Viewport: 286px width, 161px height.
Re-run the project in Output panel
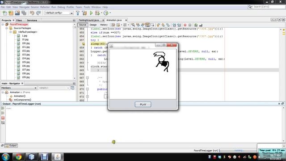pyautogui.click(x=3, y=108)
